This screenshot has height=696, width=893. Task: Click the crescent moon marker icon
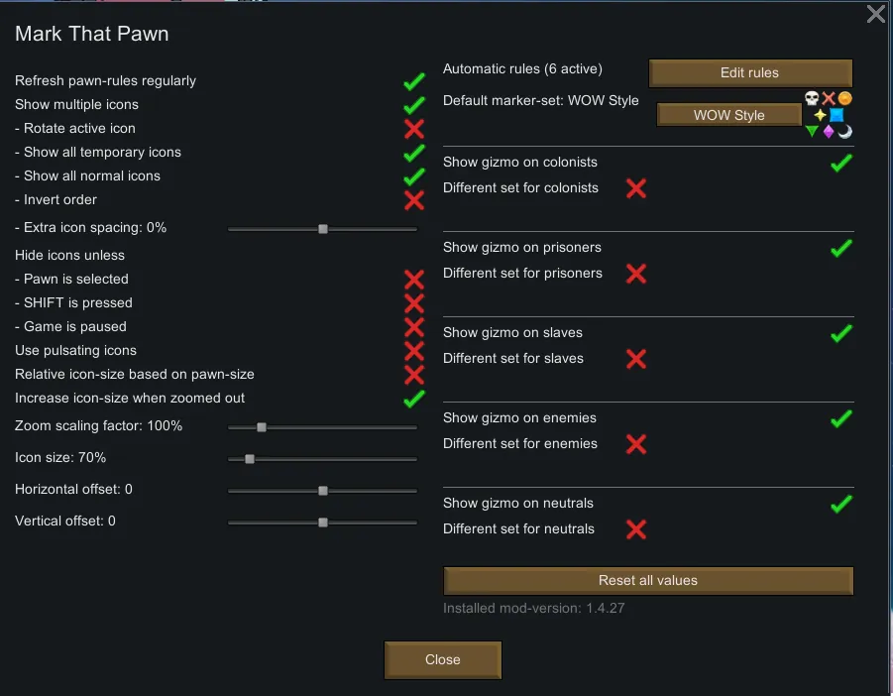tap(845, 131)
